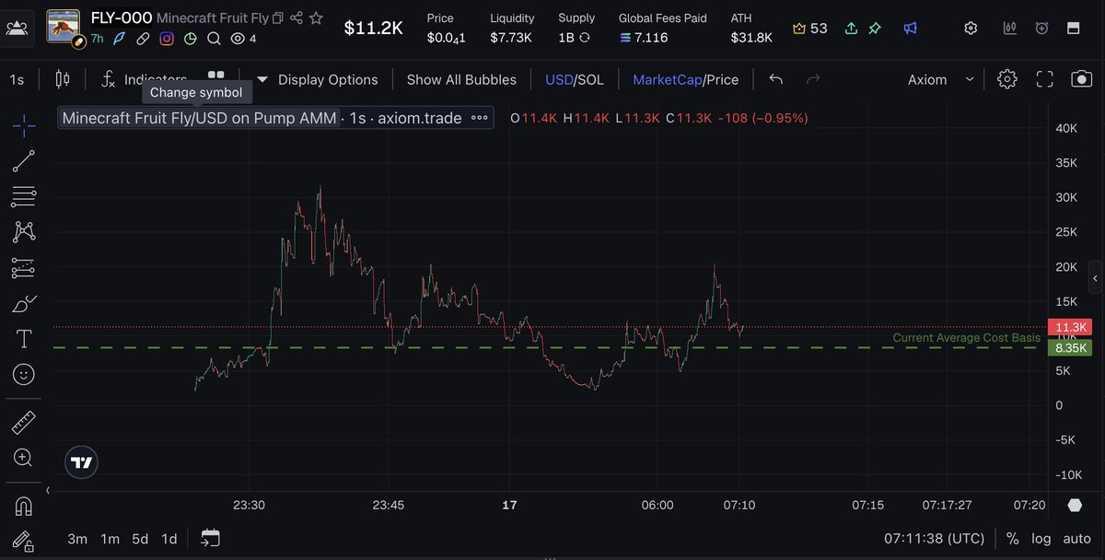Screen dimensions: 1105x560
Task: Select the trend line drawing tool
Action: [24, 162]
